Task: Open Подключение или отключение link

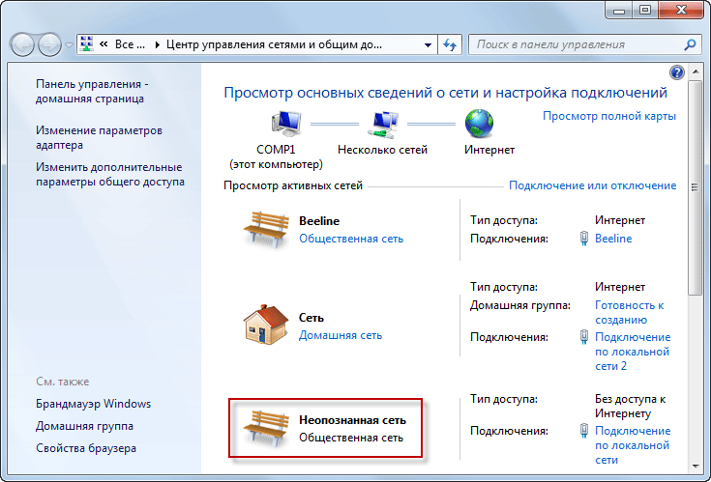Action: point(592,185)
